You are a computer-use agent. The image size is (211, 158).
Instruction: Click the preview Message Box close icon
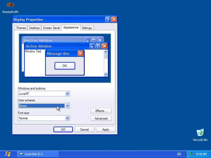point(80,53)
